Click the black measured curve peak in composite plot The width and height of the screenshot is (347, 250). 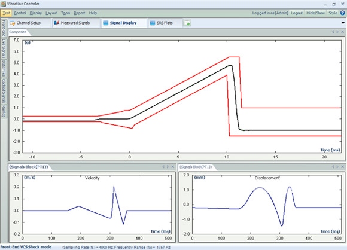[x=231, y=65]
